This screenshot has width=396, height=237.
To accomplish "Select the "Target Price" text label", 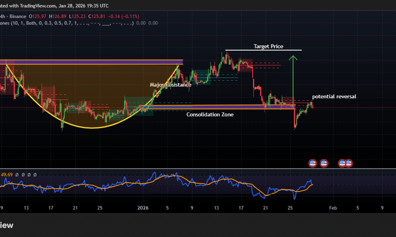I will 268,46.
